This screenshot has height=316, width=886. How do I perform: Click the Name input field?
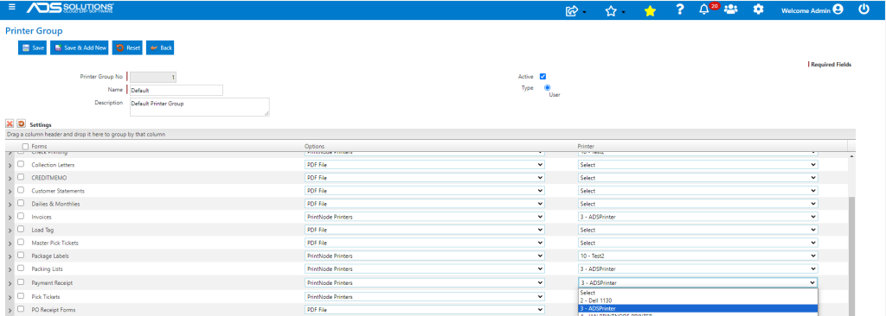[x=177, y=91]
